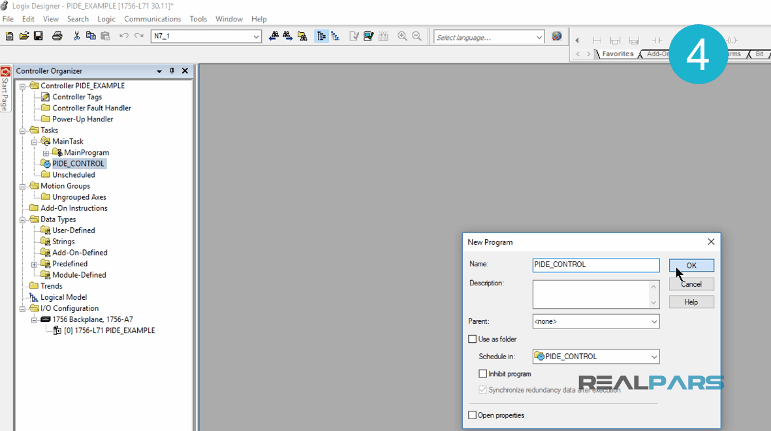Click Help in New Program dialog
This screenshot has height=431, width=771.
691,302
